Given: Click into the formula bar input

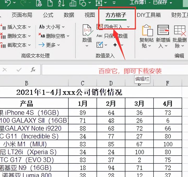Looking at the screenshot, I should pyautogui.click(x=115, y=70).
